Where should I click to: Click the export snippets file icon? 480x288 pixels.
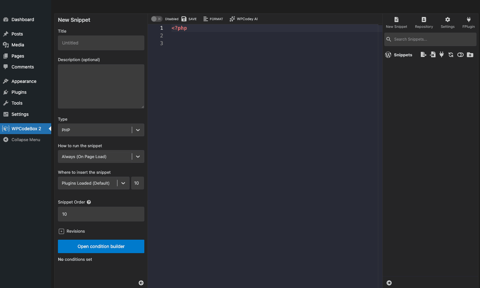[x=423, y=55]
